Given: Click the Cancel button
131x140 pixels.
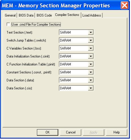Looking at the screenshot, I should click(71, 132).
